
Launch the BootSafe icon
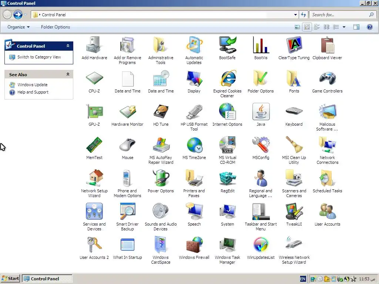tap(227, 48)
